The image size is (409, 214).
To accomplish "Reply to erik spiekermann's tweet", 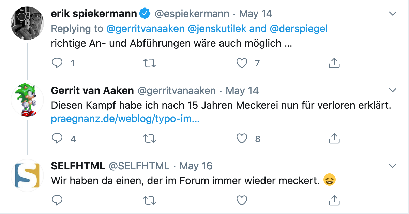I will (x=57, y=63).
